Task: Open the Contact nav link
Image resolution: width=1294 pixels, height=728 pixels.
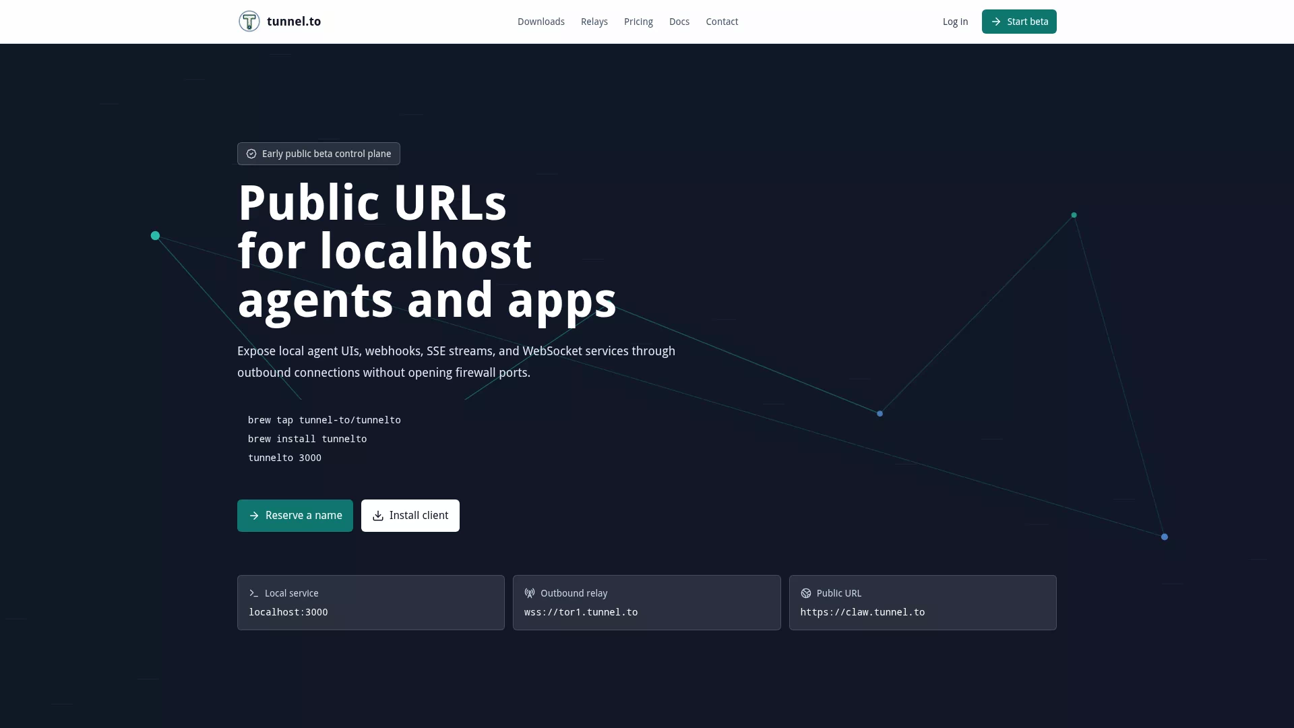Action: click(x=722, y=22)
